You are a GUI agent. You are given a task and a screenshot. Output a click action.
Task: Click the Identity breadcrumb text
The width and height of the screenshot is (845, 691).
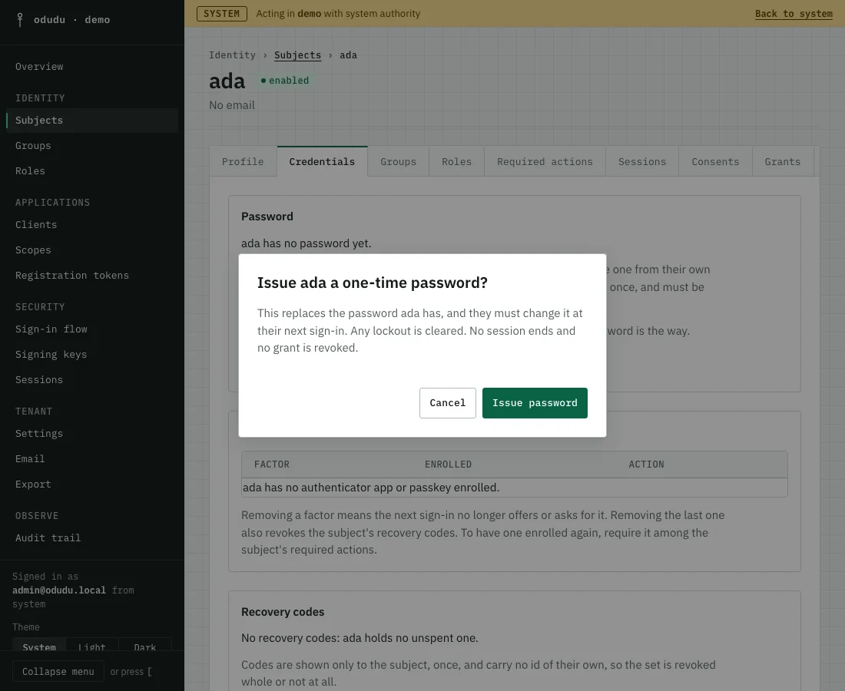pyautogui.click(x=232, y=55)
